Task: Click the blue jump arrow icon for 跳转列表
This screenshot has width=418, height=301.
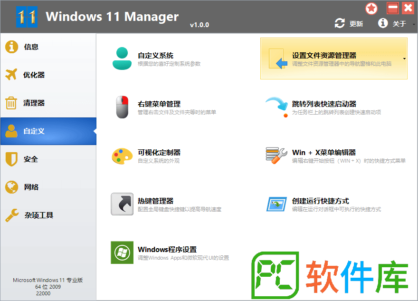Action: coord(277,107)
